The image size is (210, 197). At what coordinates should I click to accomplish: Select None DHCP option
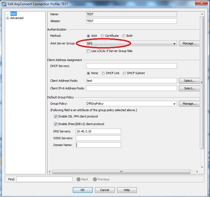pyautogui.click(x=88, y=73)
